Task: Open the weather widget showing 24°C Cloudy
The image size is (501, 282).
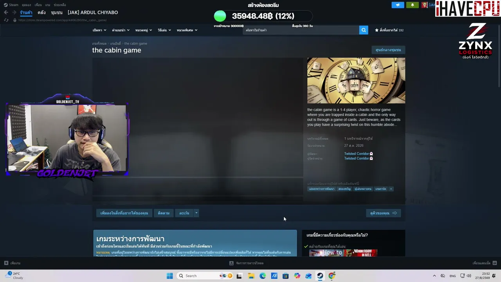Action: (14, 275)
